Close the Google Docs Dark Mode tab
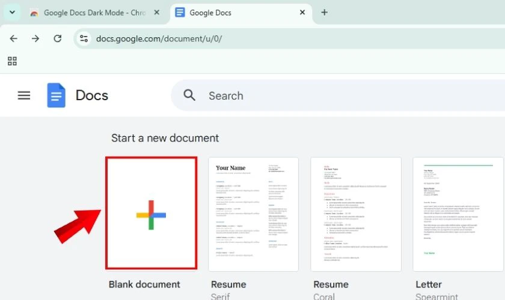The image size is (505, 300). [x=156, y=13]
